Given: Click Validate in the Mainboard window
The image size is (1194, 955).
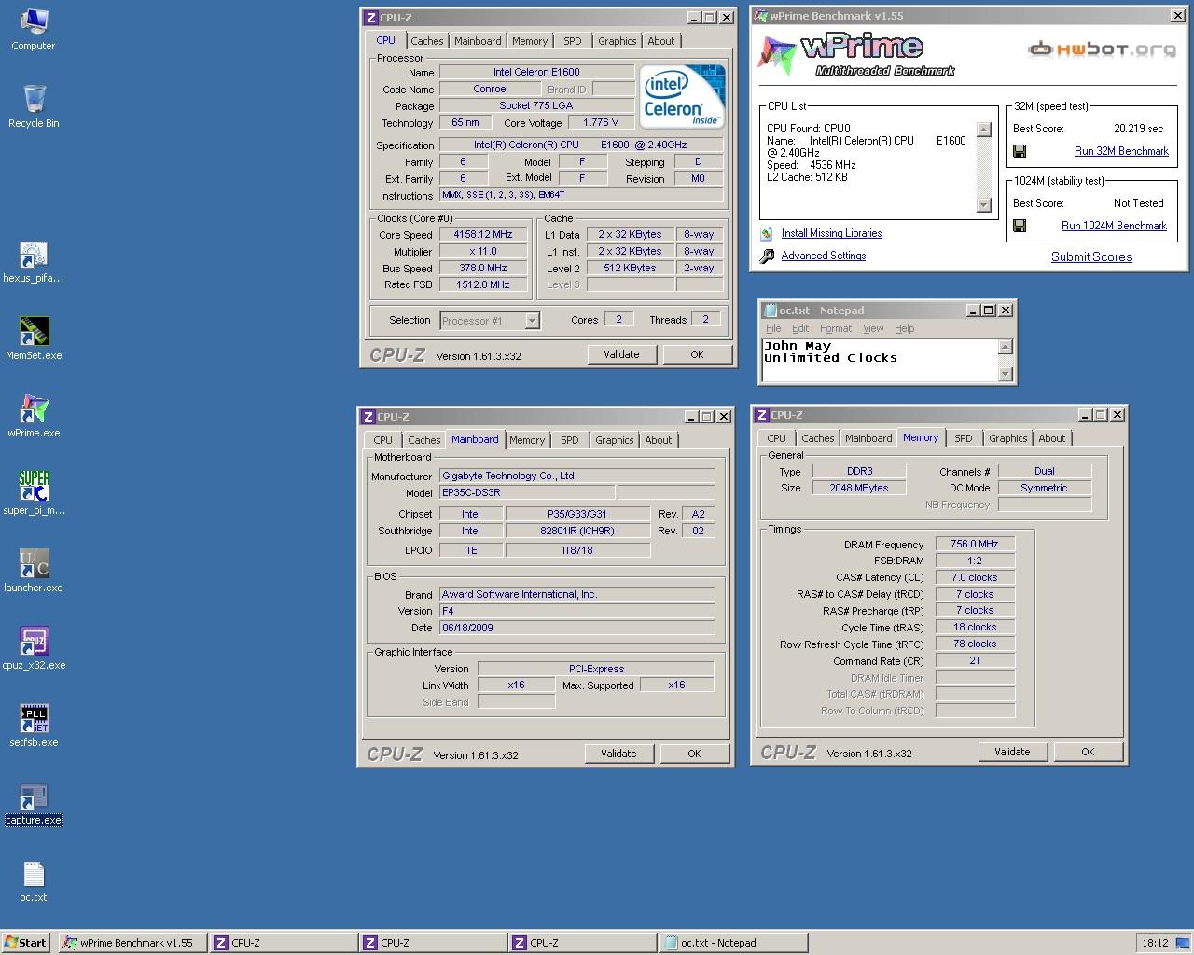Looking at the screenshot, I should coord(618,754).
